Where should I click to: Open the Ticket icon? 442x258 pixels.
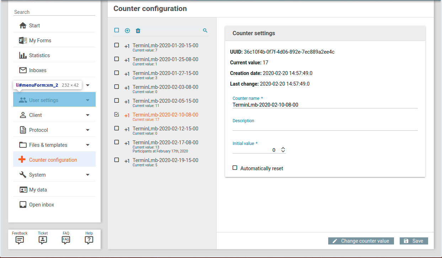point(43,240)
